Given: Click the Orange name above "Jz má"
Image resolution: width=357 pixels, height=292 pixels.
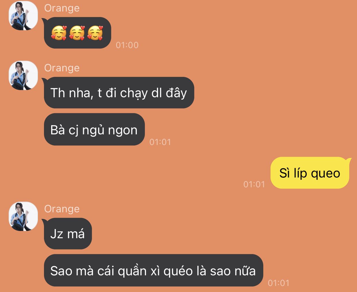Looking at the screenshot, I should coord(62,209).
